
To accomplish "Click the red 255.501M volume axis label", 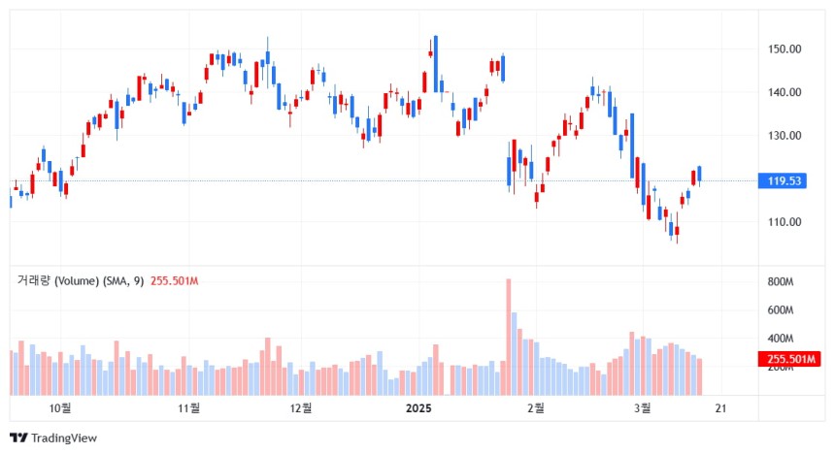I will click(789, 359).
